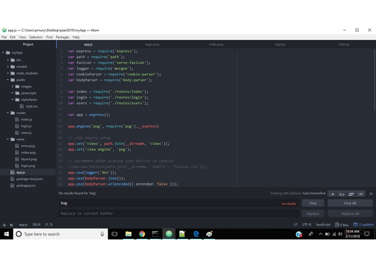
Task: Open login.js file in the tree
Action: [26, 126]
